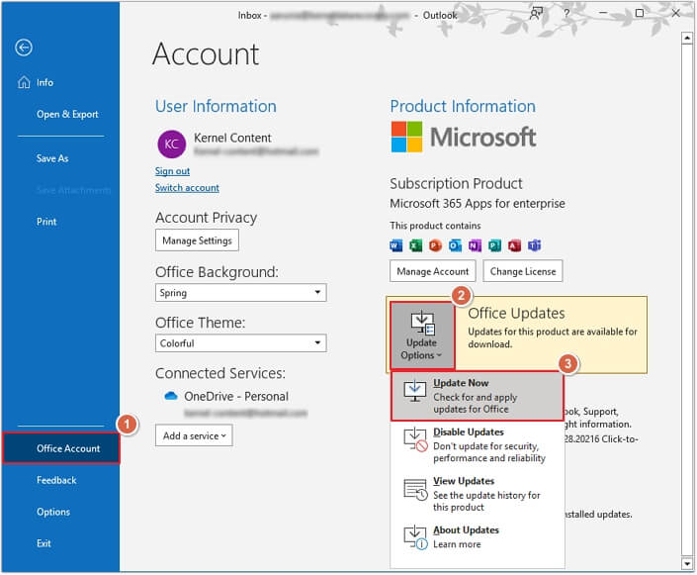Click the 'Office Updates' heading
This screenshot has height=575, width=697.
(516, 314)
